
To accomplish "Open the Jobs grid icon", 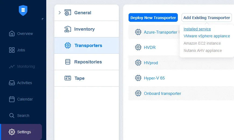I will point(12,50).
